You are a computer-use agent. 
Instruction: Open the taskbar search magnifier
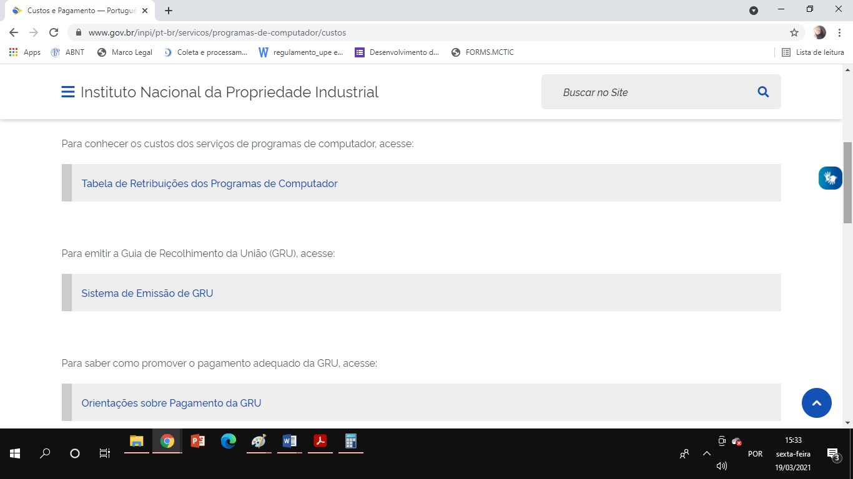click(x=45, y=453)
